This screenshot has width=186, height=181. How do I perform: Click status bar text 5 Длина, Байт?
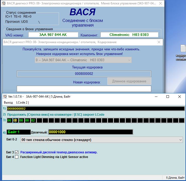175,178
